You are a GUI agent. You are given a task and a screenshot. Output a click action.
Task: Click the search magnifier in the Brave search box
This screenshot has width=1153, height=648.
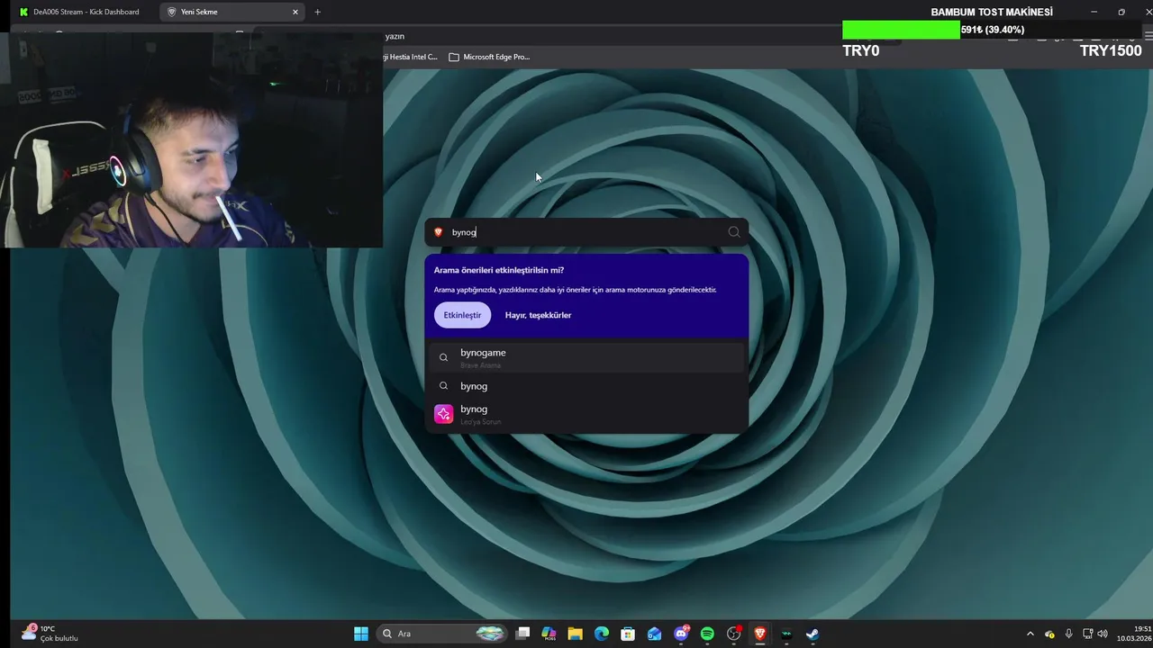click(x=734, y=232)
